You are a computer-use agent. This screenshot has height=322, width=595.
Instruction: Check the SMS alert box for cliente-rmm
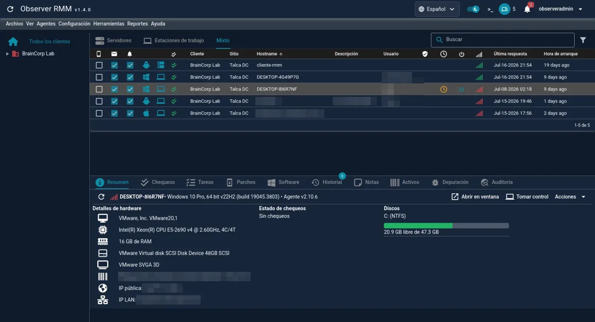tap(99, 65)
